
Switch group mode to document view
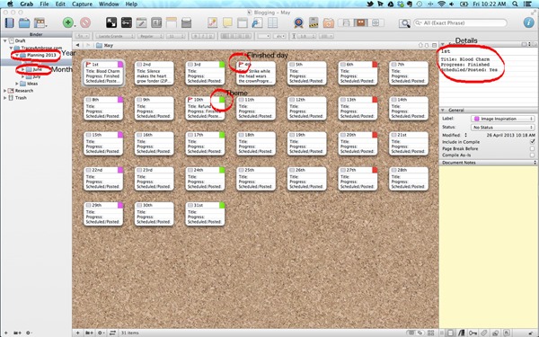(346, 22)
